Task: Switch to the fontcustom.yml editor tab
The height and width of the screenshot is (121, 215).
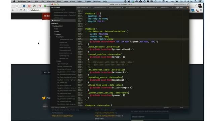Action: [x=83, y=7]
